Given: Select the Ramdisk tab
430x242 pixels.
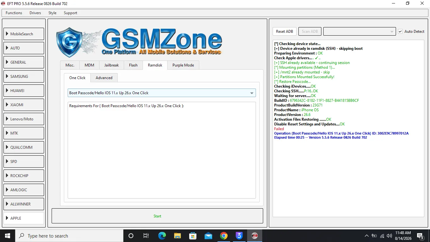Looking at the screenshot, I should point(155,65).
